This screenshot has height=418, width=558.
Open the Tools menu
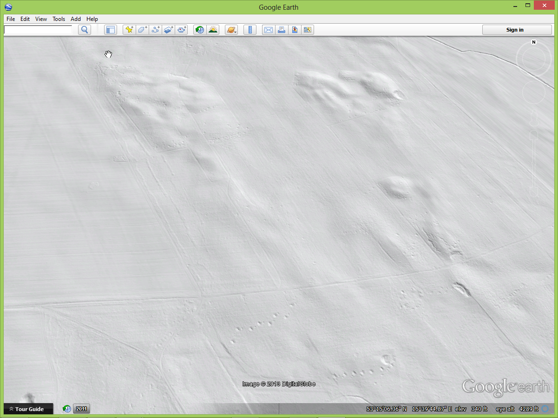(59, 19)
